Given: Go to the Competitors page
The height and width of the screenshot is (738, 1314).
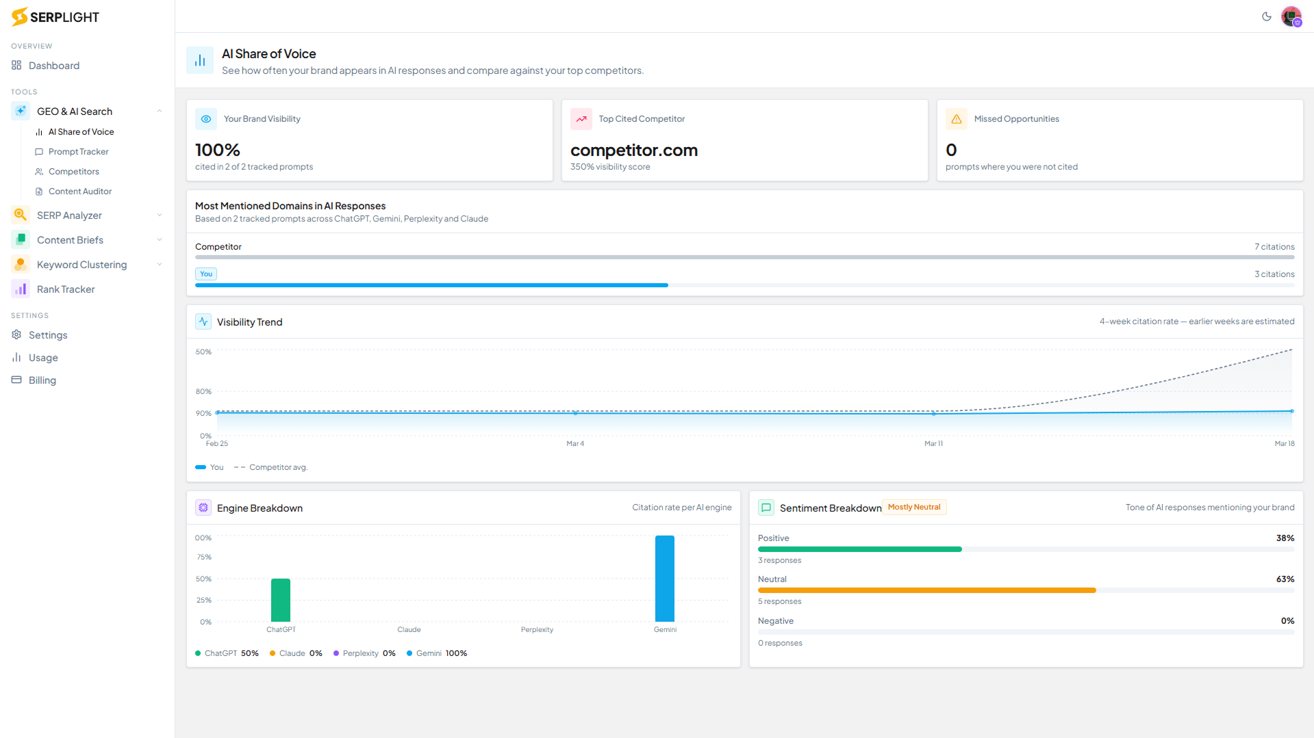Looking at the screenshot, I should 73,172.
